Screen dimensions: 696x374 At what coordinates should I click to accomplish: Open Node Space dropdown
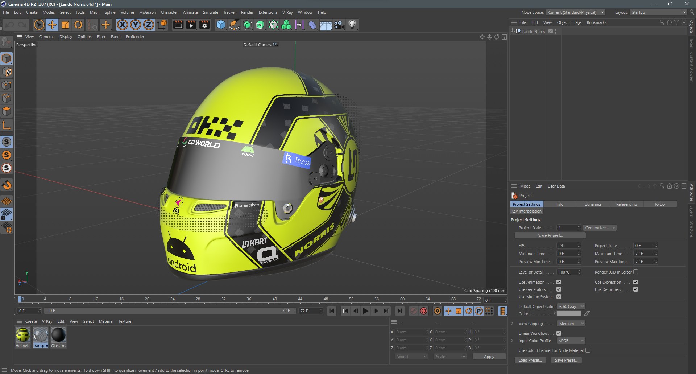pyautogui.click(x=576, y=12)
